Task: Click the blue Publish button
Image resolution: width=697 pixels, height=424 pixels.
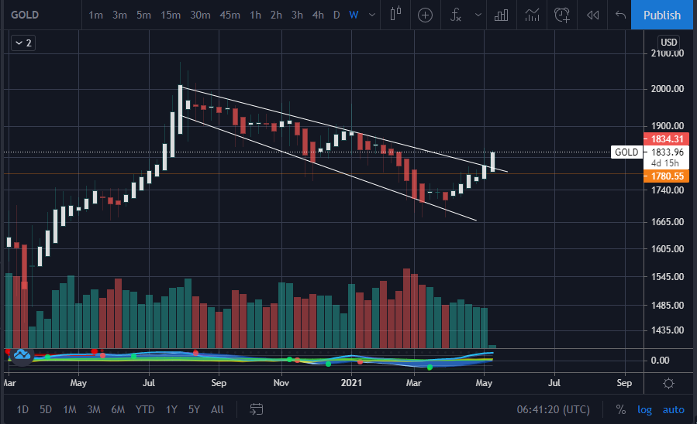Action: (662, 15)
